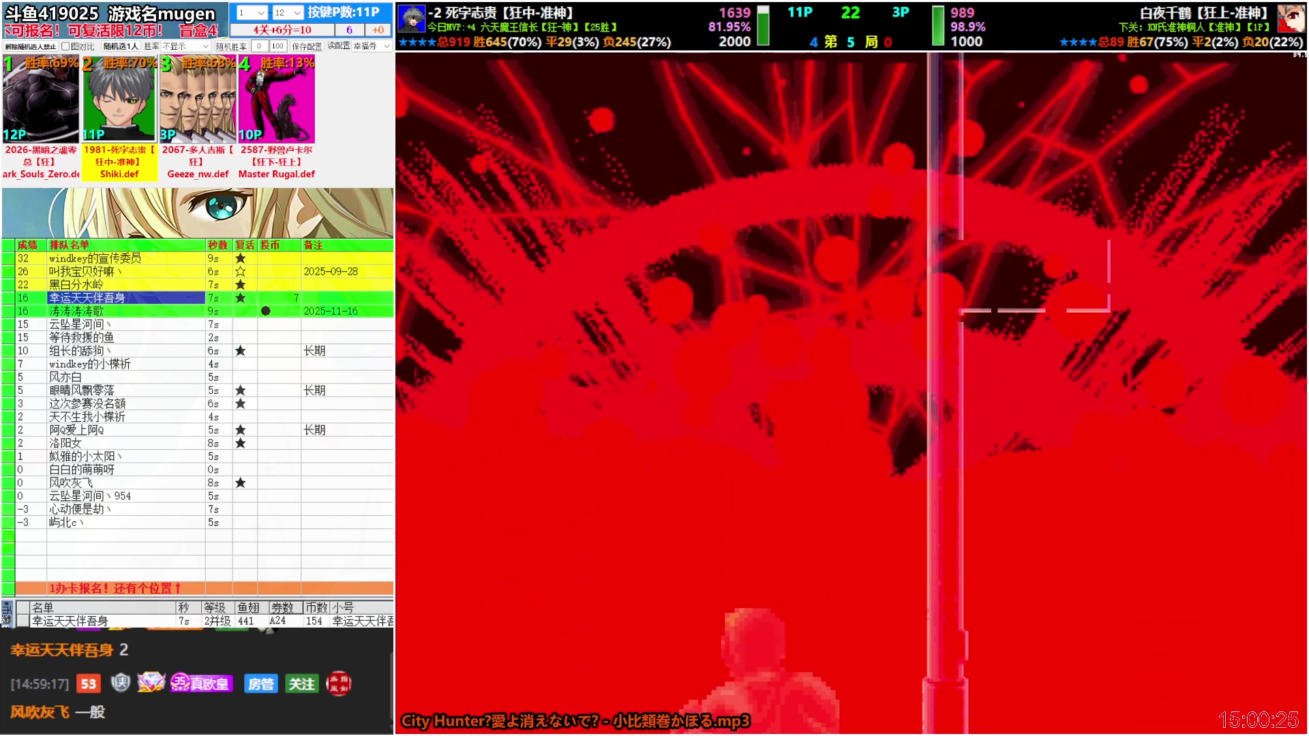The height and width of the screenshot is (736, 1309).
Task: Click the revive star in 风吹灰飞 row
Action: tap(240, 482)
